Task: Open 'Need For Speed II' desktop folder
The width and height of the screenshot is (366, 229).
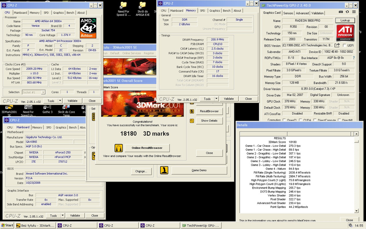Action: pyautogui.click(x=124, y=9)
